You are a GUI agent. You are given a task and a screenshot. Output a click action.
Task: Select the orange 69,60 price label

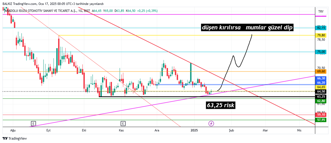point(321,71)
